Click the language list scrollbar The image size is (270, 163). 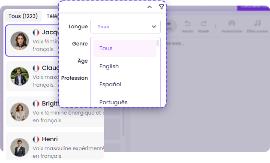[x=158, y=43]
